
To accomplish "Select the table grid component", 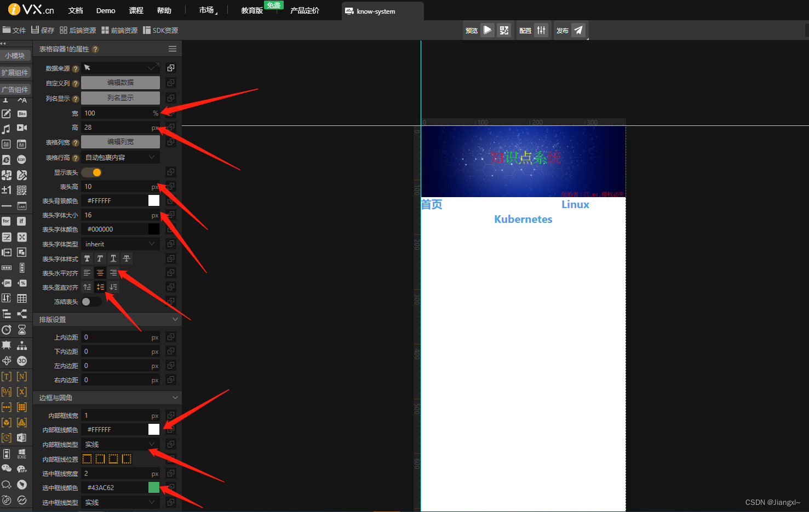I will pyautogui.click(x=22, y=298).
